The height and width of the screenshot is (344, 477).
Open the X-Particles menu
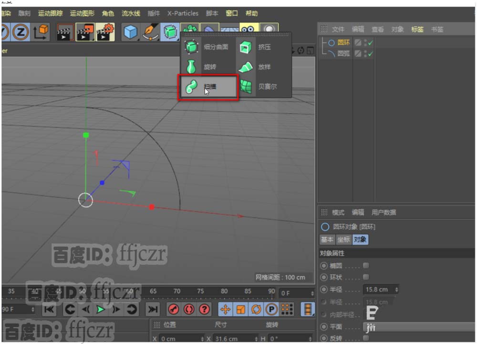[183, 13]
